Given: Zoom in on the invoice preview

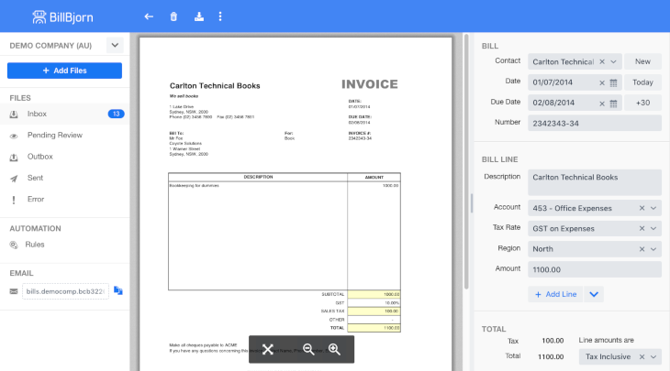Looking at the screenshot, I should 334,349.
